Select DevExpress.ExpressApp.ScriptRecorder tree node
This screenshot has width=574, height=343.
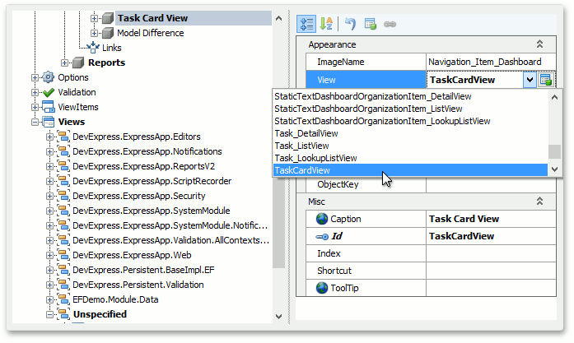click(152, 181)
